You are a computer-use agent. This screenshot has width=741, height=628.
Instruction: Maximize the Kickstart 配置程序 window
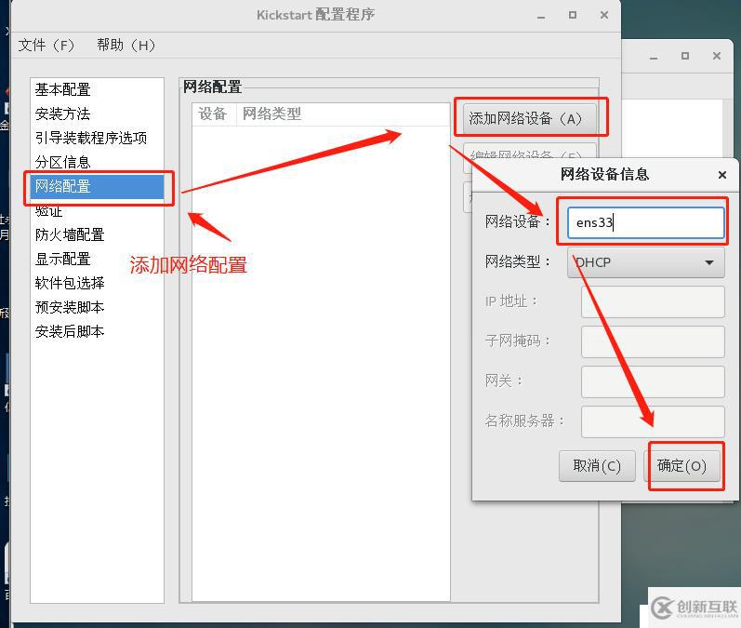pyautogui.click(x=573, y=15)
